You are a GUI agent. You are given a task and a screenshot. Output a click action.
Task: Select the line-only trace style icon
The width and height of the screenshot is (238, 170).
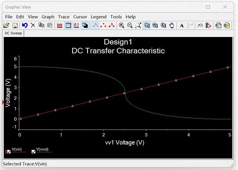point(95,26)
